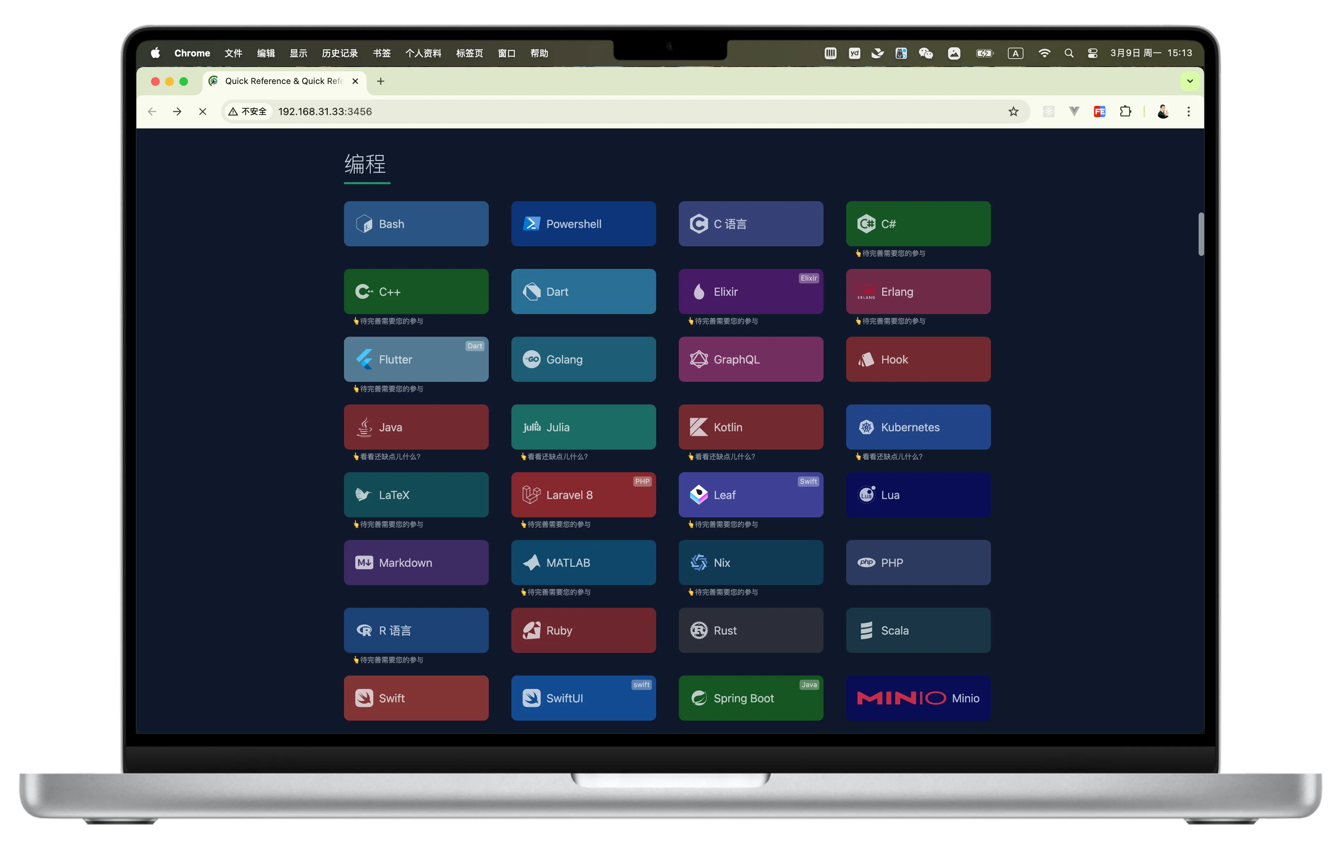This screenshot has height=847, width=1342.
Task: Open the macOS Control Center icon
Action: tap(1092, 53)
